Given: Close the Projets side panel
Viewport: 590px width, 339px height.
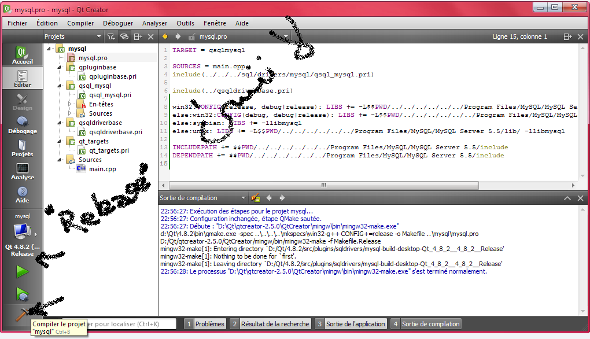Looking at the screenshot, I should click(150, 36).
